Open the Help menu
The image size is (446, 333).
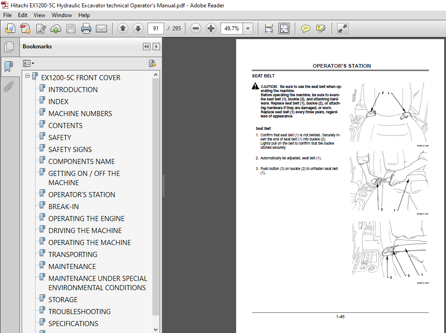(x=84, y=15)
